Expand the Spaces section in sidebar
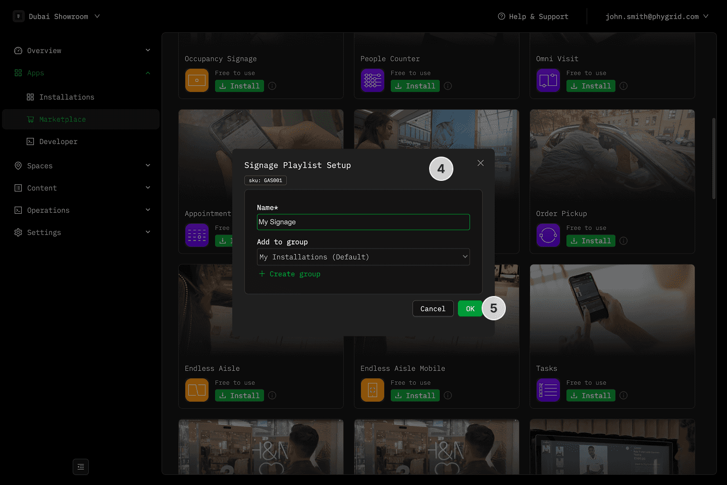Viewport: 727px width, 485px height. coord(148,166)
